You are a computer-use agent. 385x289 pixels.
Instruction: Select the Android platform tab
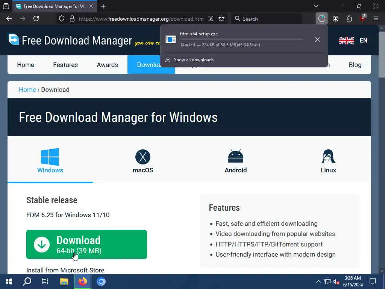236,161
